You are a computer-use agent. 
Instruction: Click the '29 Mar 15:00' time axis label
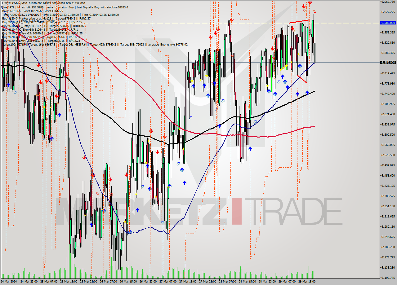click(307, 282)
